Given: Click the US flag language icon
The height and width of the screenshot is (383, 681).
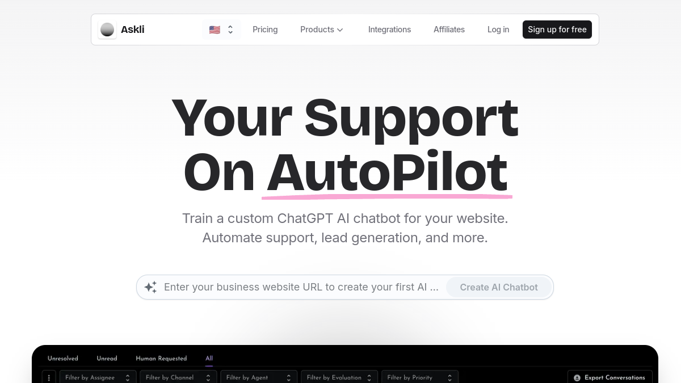Looking at the screenshot, I should click(x=215, y=30).
